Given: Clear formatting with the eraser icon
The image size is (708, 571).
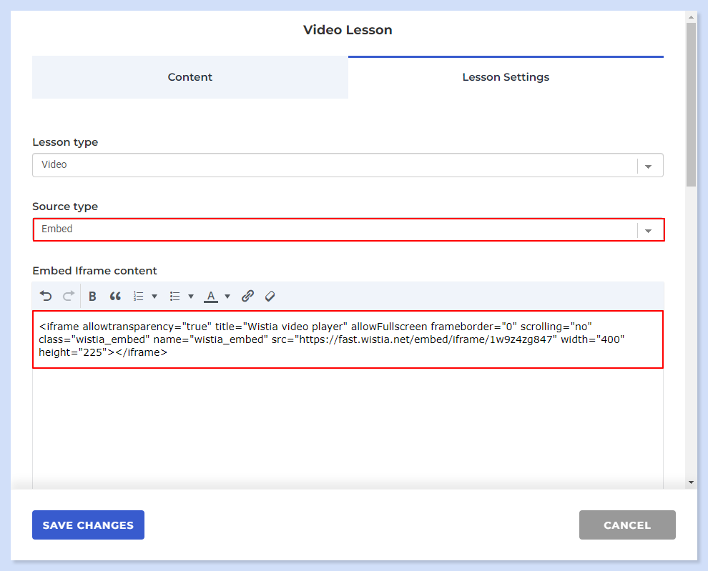Looking at the screenshot, I should [270, 296].
